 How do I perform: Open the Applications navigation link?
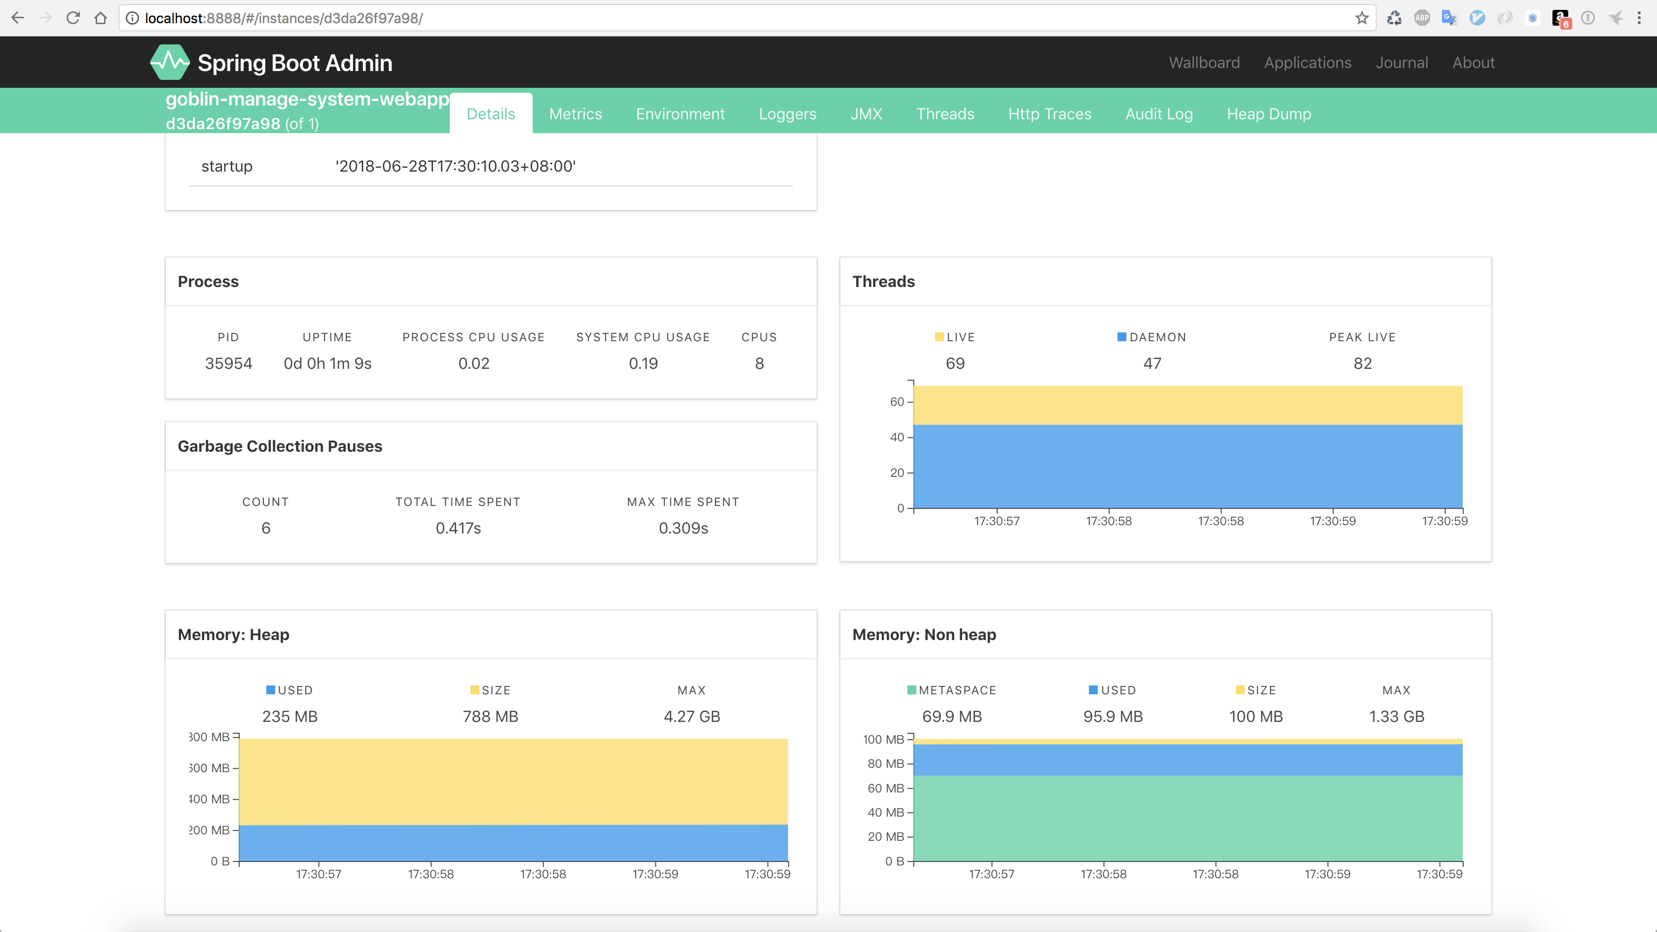pyautogui.click(x=1307, y=63)
